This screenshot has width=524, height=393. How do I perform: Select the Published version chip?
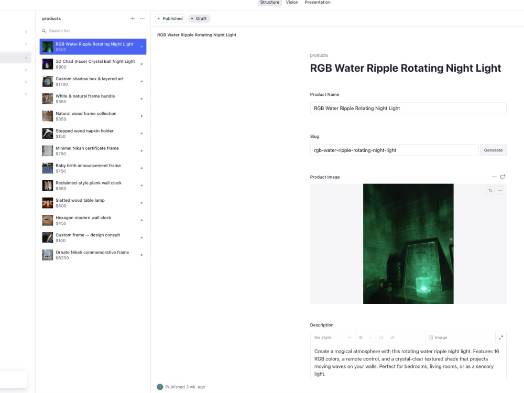(x=170, y=18)
